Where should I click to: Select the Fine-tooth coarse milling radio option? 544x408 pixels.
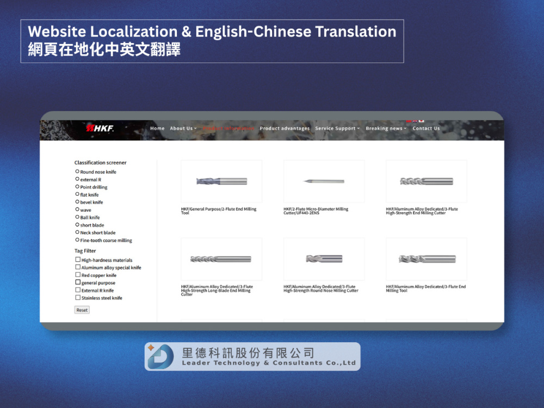(77, 240)
